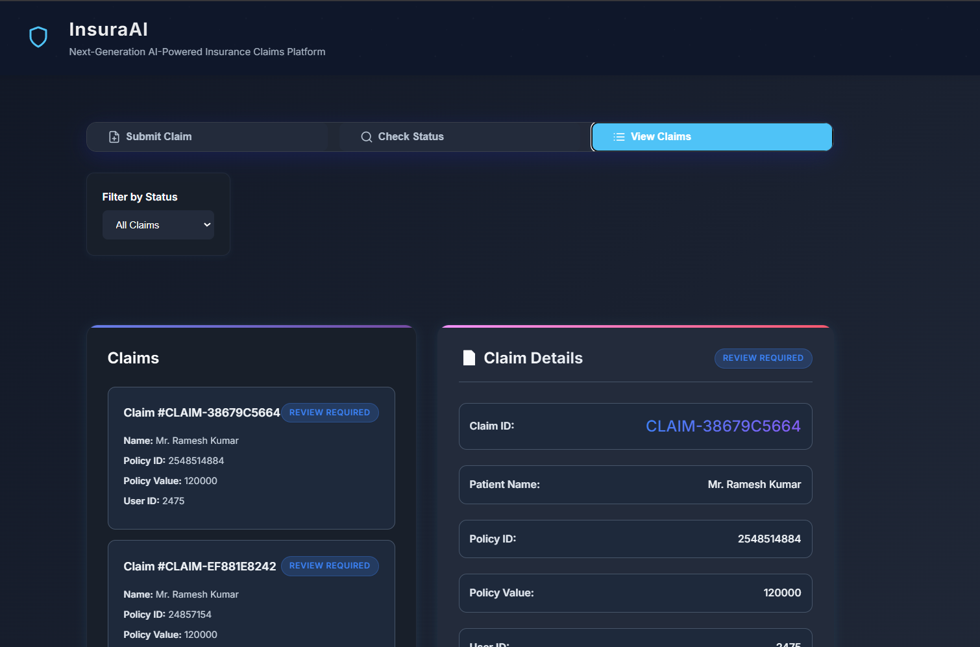
Task: Click the Next-Generation AI-Powered tagline text
Action: click(x=197, y=52)
